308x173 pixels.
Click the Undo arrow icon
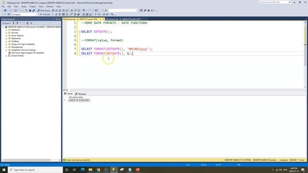click(x=84, y=11)
